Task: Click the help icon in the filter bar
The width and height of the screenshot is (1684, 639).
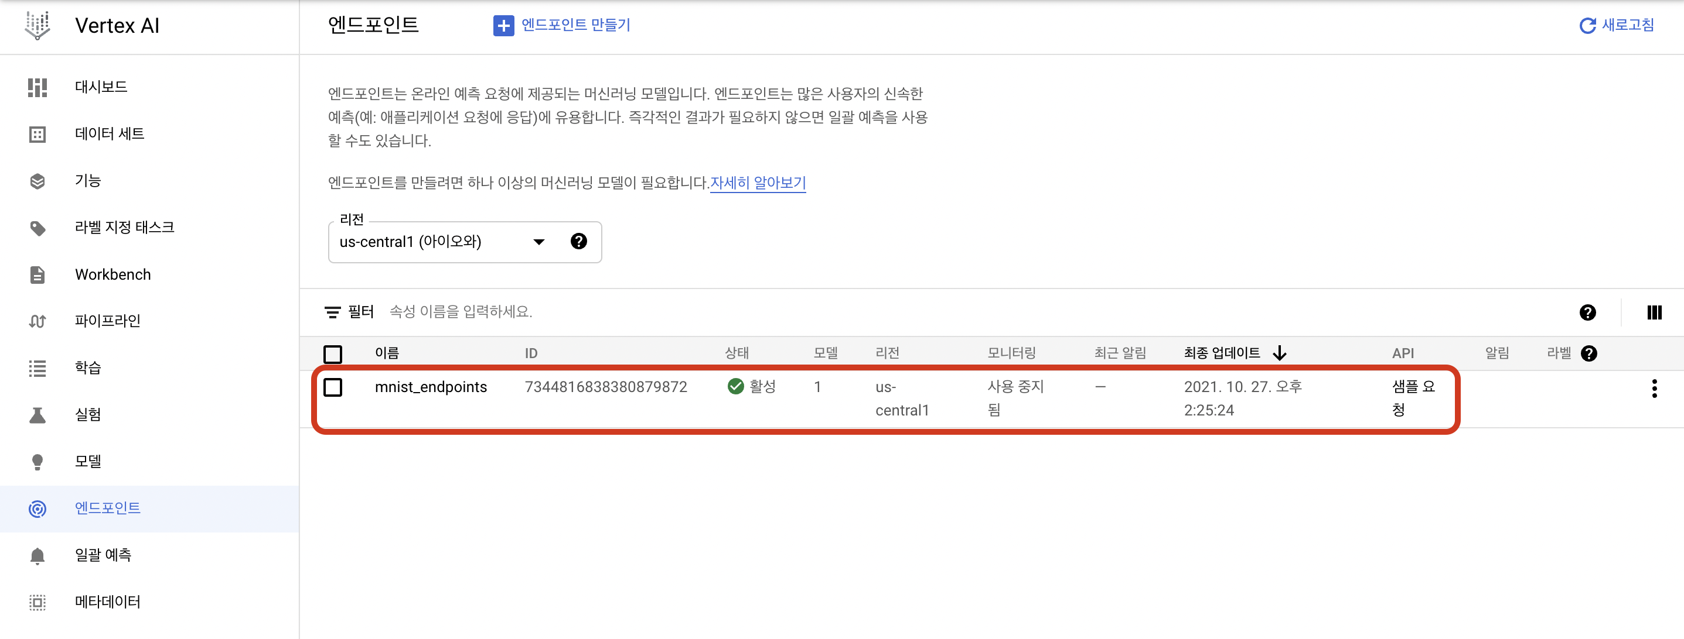Action: point(1587,312)
